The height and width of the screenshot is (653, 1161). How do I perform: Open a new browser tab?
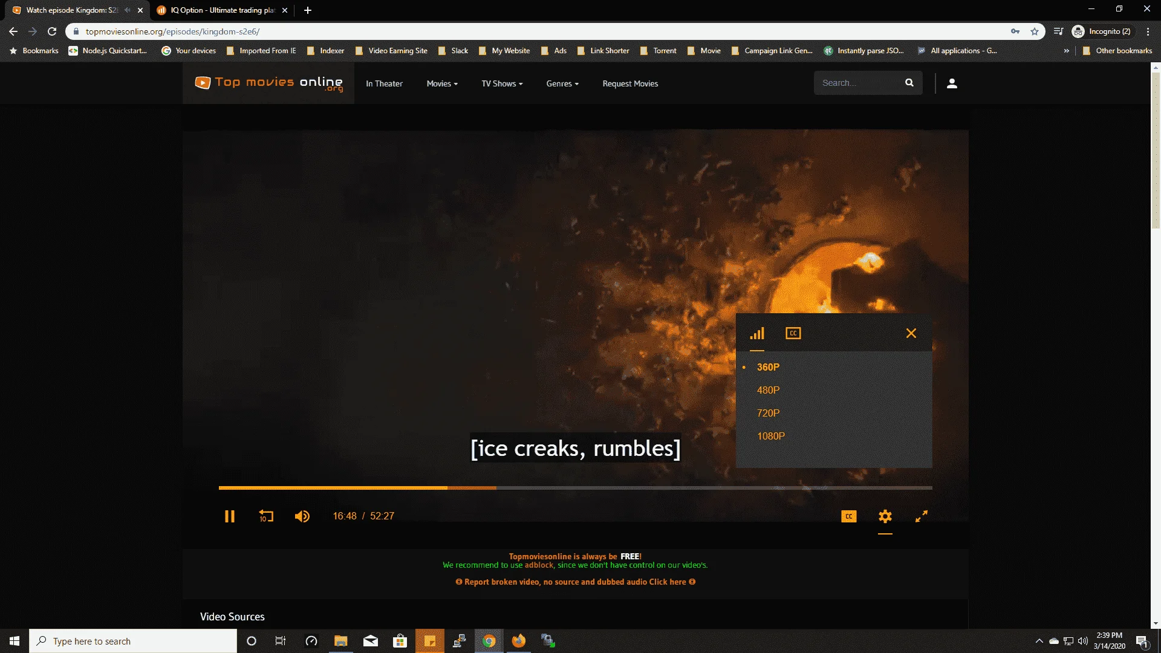pyautogui.click(x=308, y=10)
